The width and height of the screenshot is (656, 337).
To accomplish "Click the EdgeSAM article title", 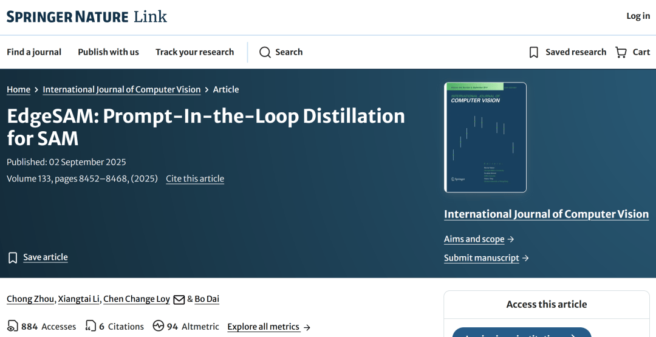I will click(x=206, y=127).
